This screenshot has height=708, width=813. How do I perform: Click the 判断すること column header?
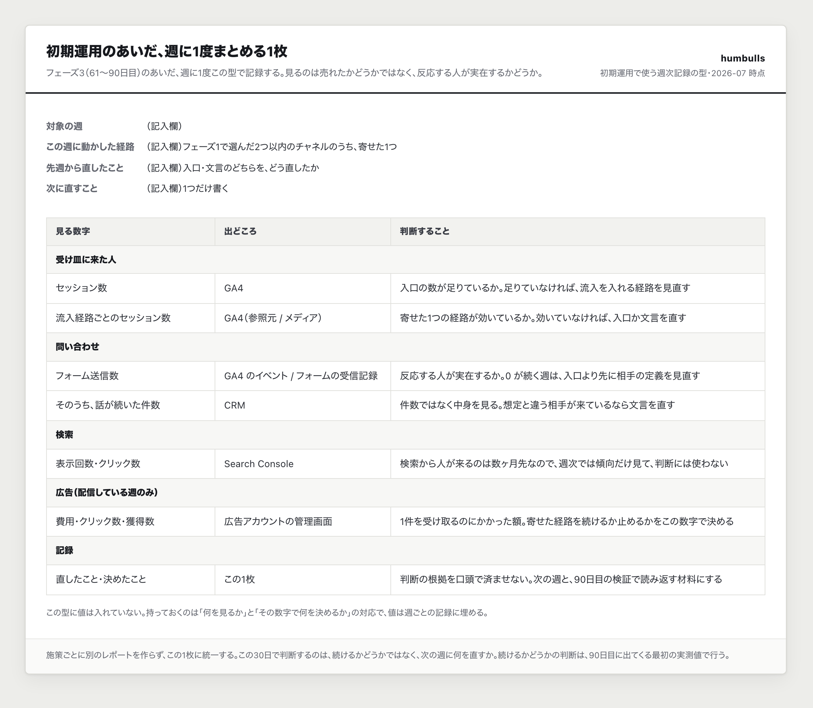(x=578, y=231)
